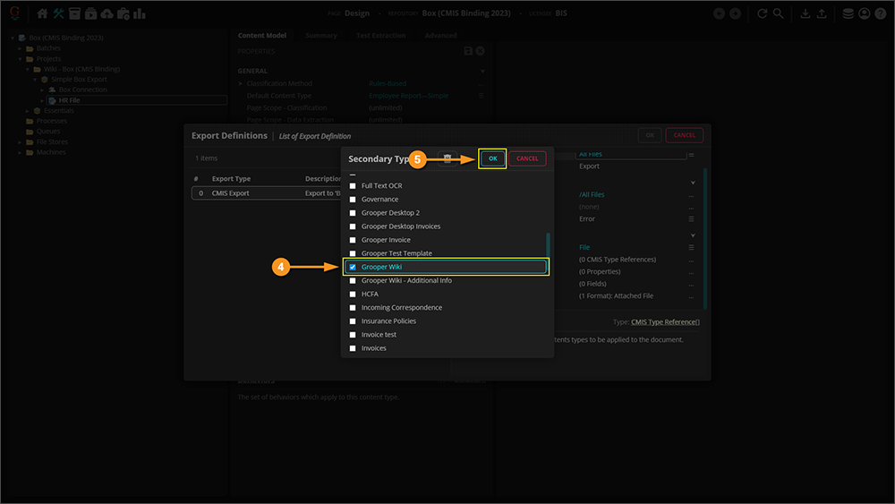This screenshot has height=504, width=895.
Task: Switch to the Summary tab
Action: click(x=320, y=36)
